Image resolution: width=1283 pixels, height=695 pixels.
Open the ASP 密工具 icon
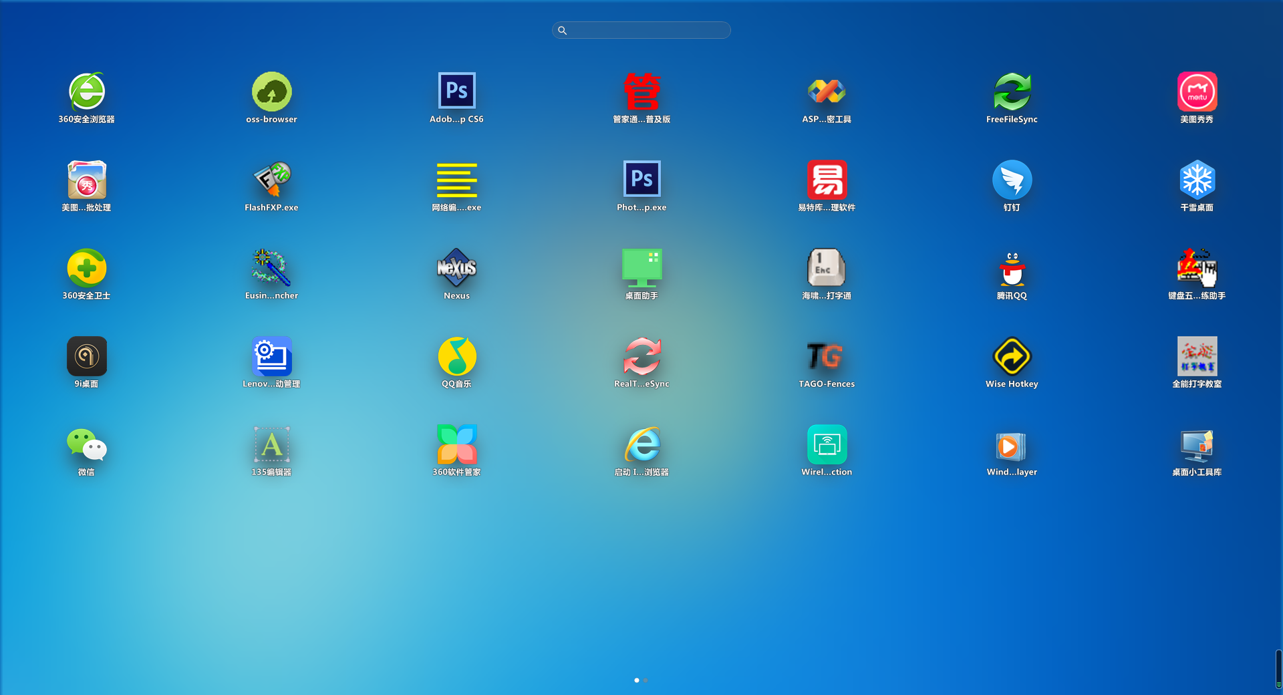[827, 92]
